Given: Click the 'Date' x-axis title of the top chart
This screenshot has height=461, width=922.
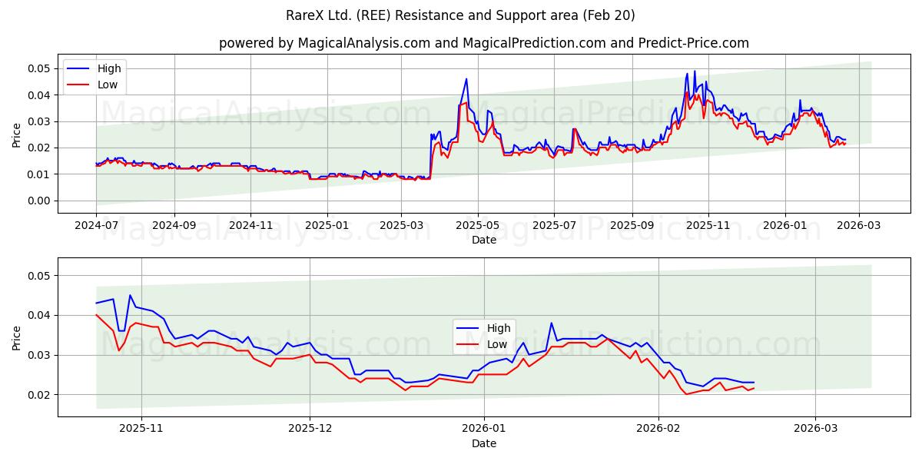Looking at the screenshot, I should (484, 240).
